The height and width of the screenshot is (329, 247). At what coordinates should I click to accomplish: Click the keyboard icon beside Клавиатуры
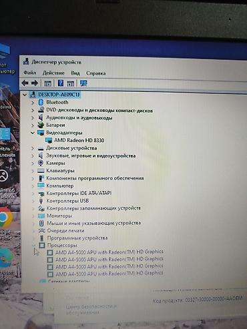[41, 171]
